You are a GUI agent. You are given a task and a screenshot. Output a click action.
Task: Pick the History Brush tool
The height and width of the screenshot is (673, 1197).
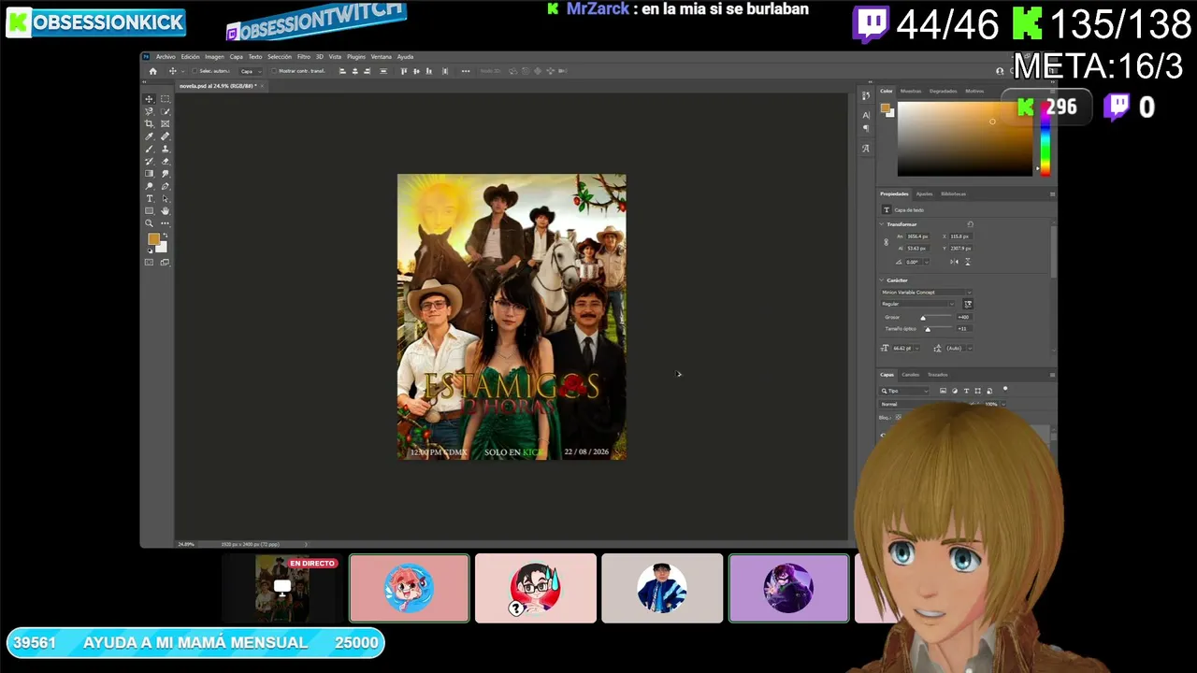(149, 161)
